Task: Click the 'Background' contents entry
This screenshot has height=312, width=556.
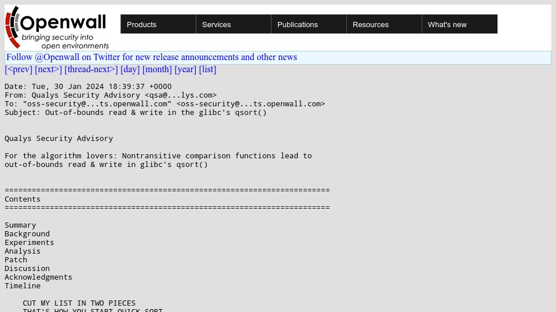Action: click(x=27, y=234)
